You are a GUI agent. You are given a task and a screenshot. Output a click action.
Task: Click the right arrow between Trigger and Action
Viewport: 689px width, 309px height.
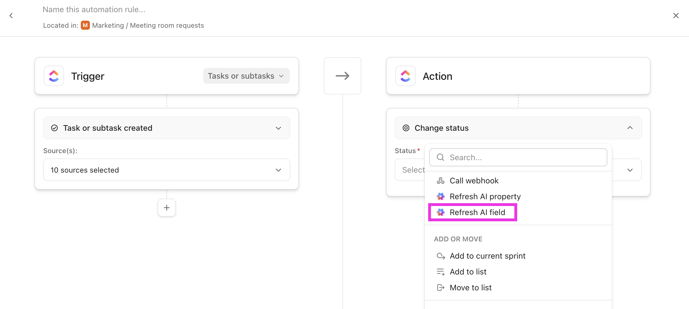pyautogui.click(x=342, y=76)
